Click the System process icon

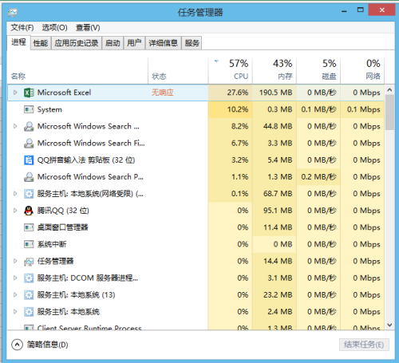click(29, 109)
